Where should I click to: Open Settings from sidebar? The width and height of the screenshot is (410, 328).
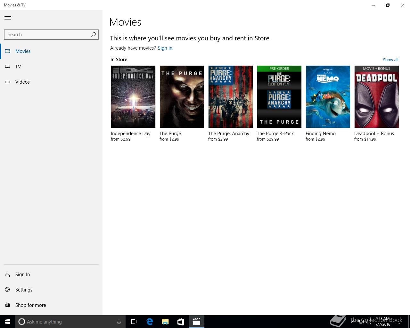click(51, 290)
